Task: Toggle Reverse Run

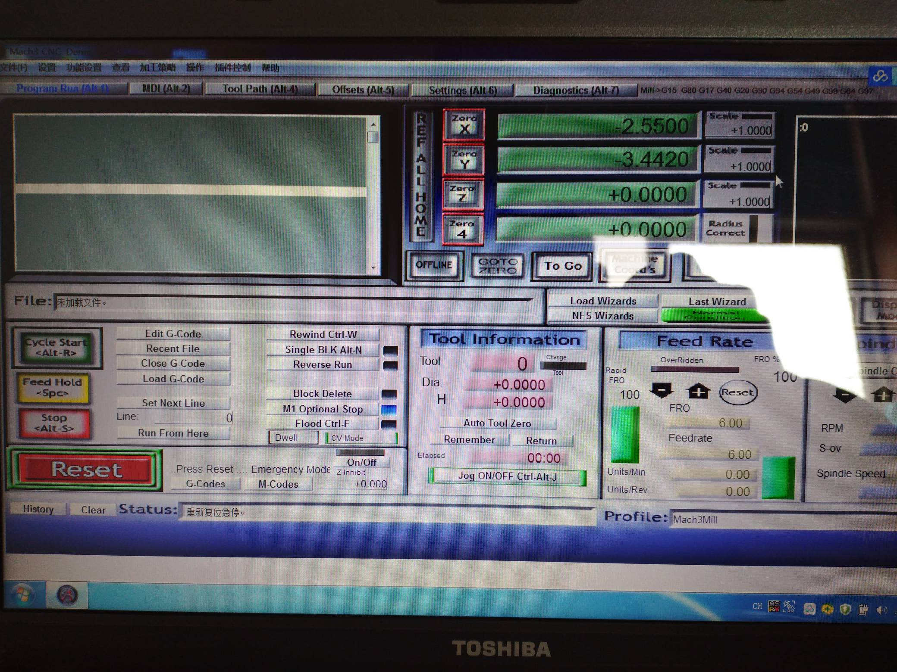Action: [323, 364]
